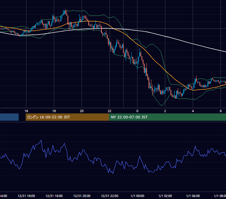Click the 12/31 18:00 date label
The image size is (226, 199).
(x=54, y=196)
